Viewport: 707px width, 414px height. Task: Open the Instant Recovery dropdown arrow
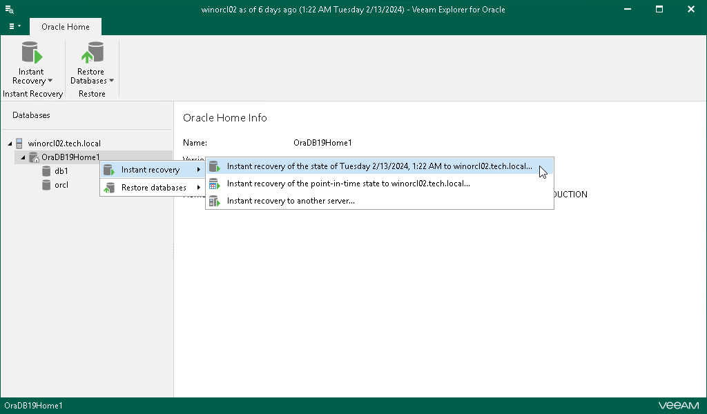click(50, 81)
